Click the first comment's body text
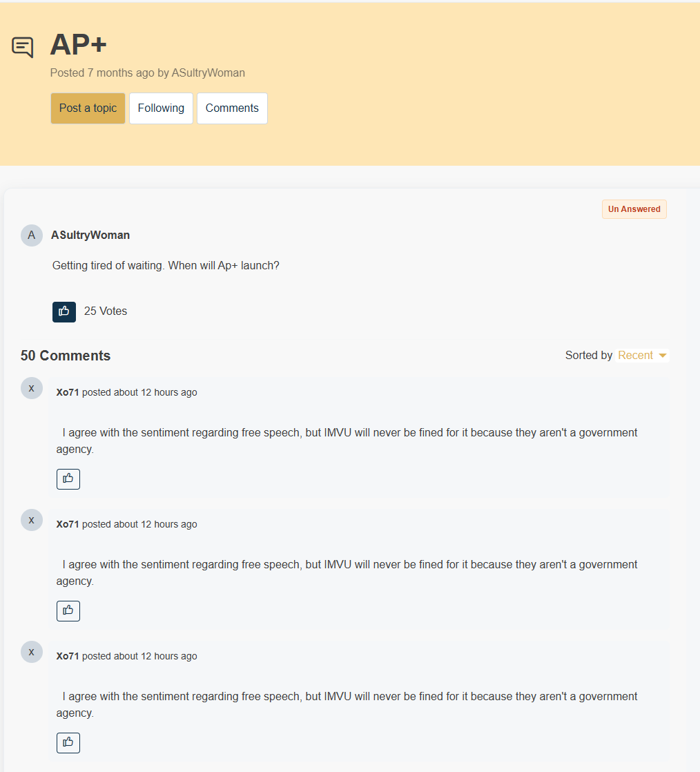This screenshot has width=700, height=772. (x=347, y=441)
